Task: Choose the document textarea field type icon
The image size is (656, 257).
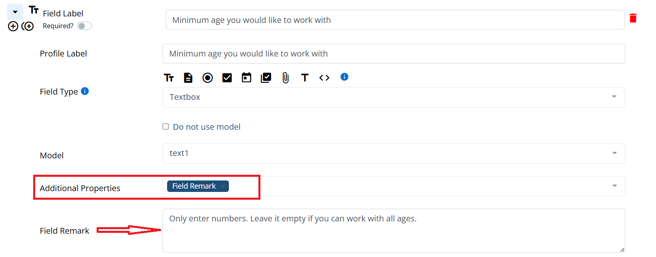Action: [188, 78]
